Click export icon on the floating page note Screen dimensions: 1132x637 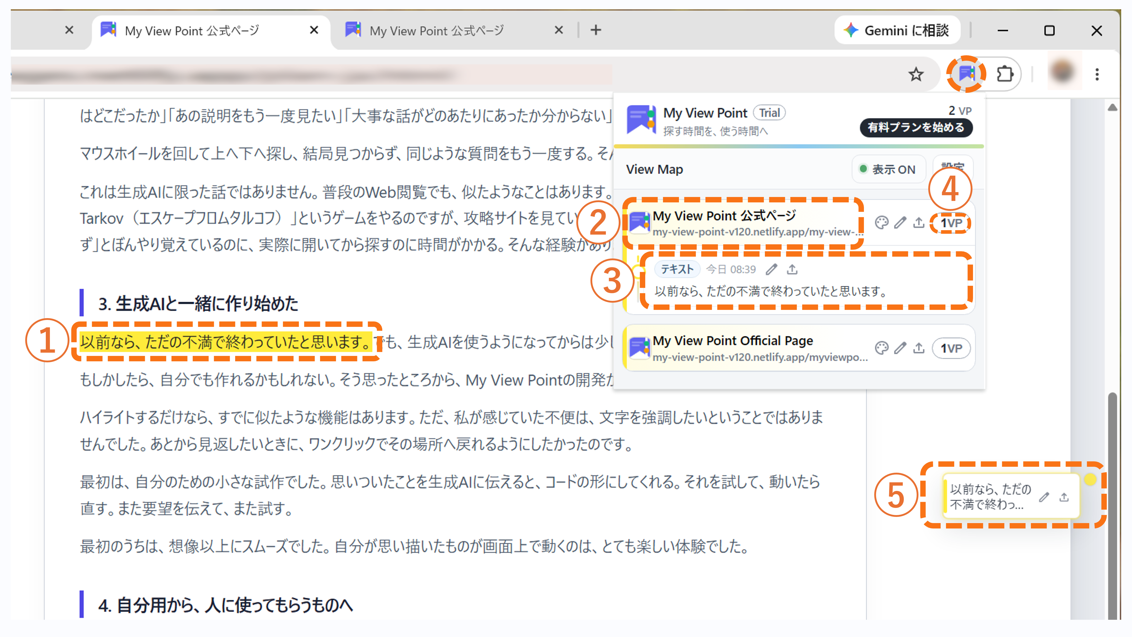pos(1064,497)
